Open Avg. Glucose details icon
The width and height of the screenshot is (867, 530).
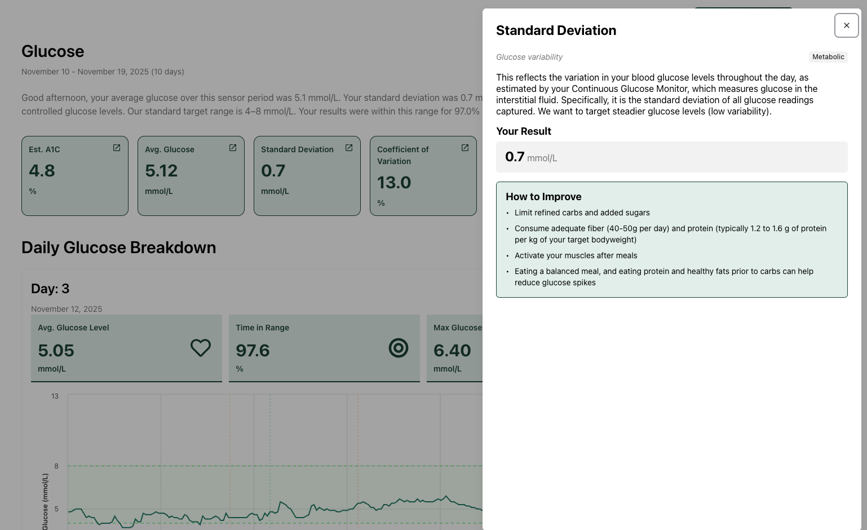pyautogui.click(x=233, y=148)
